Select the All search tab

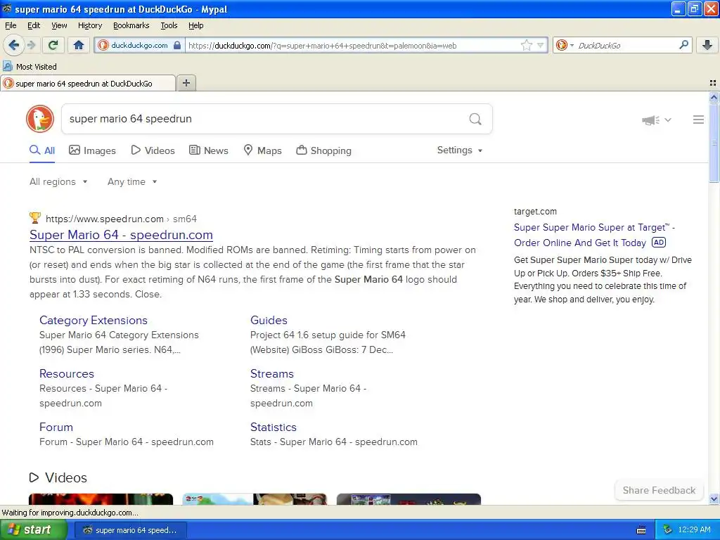(x=41, y=150)
